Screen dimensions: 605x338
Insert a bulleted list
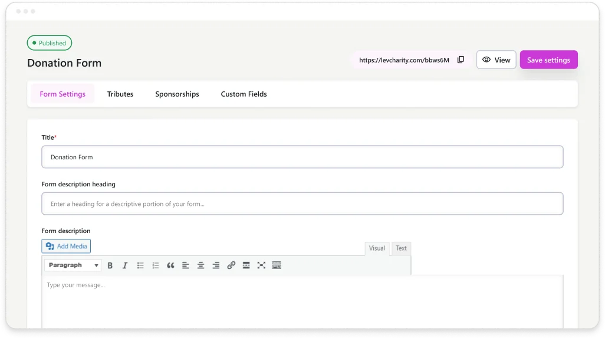point(140,265)
